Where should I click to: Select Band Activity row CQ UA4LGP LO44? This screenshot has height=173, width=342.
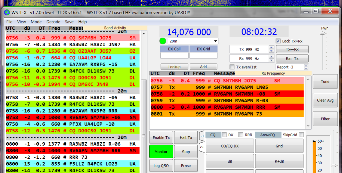pyautogui.click(x=72, y=57)
